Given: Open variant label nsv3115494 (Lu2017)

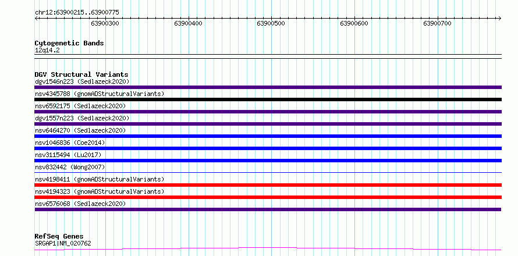Looking at the screenshot, I should [68, 155].
